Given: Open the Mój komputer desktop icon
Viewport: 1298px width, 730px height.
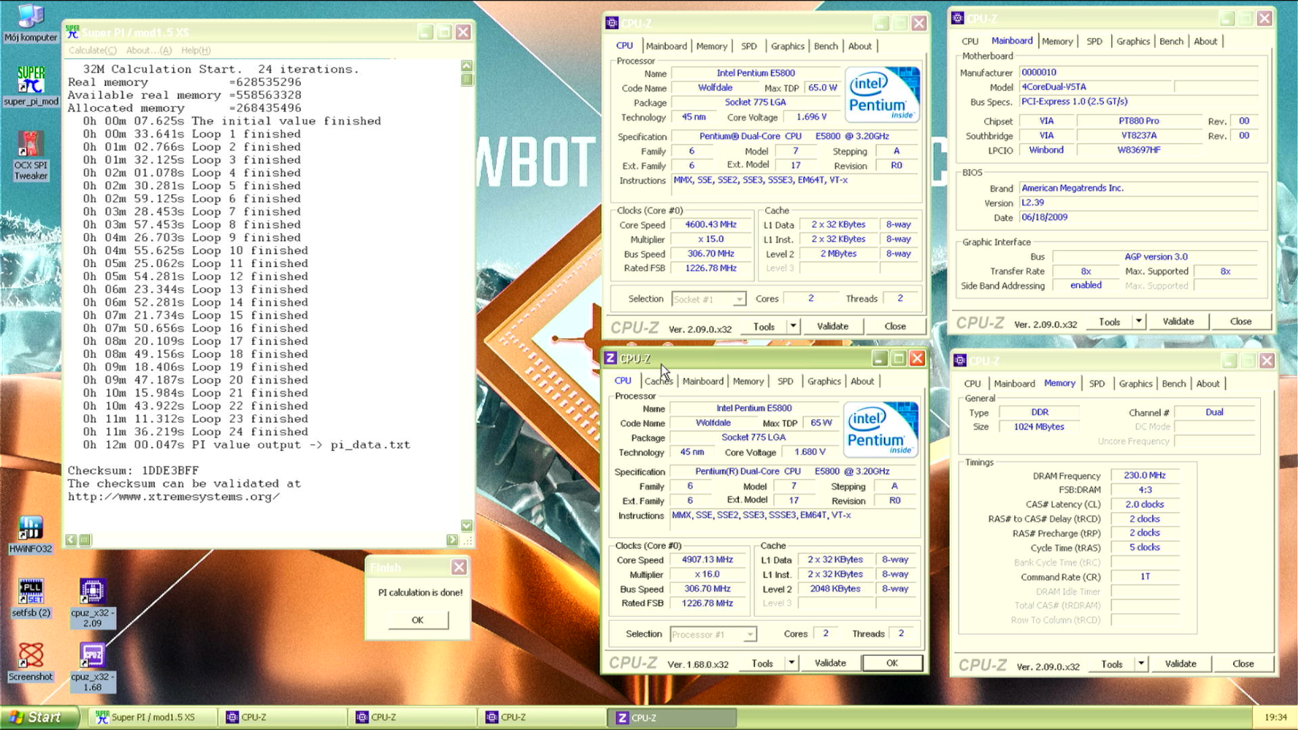Looking at the screenshot, I should [30, 22].
